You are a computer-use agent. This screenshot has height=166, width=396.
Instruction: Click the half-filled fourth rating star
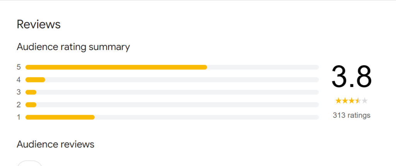[x=358, y=101]
